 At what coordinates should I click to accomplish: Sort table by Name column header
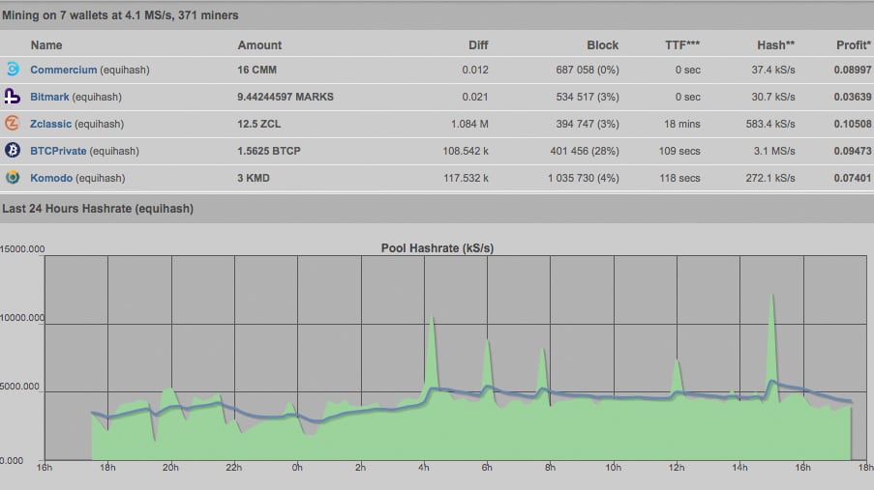point(46,44)
